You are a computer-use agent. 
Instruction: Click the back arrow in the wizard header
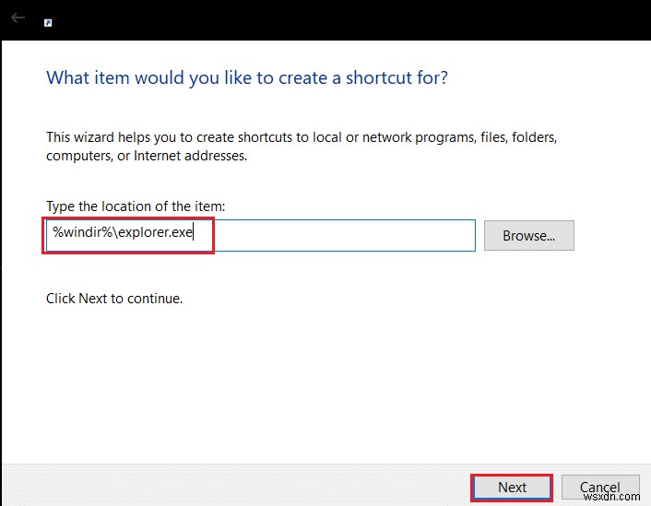tap(18, 18)
